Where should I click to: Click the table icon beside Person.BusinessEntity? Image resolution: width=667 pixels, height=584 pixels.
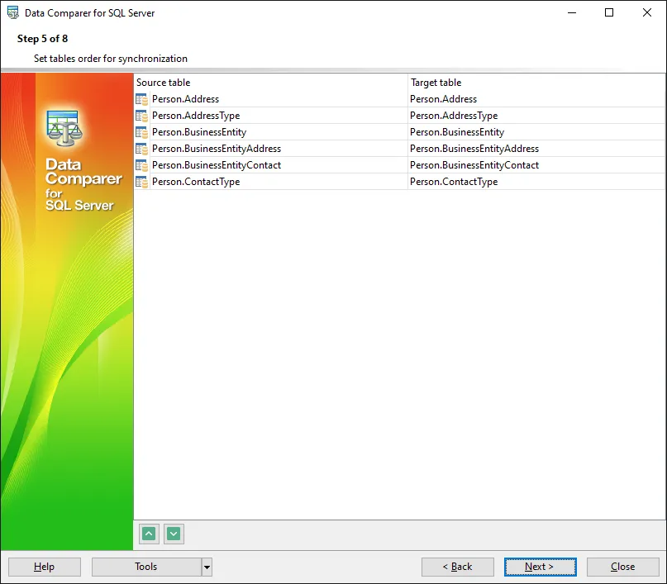pos(141,133)
